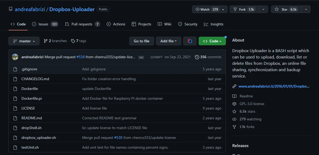Viewport: 319px width, 155px height.
Task: Open the www.andreafabrizi.it link
Action: click(274, 86)
